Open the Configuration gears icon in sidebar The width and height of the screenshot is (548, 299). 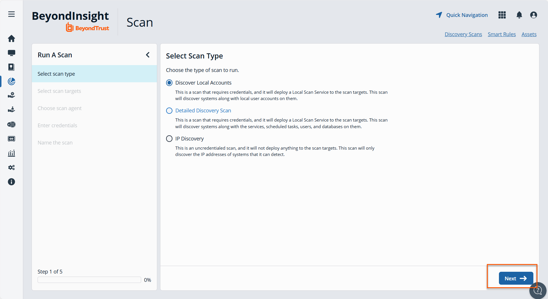tap(11, 167)
